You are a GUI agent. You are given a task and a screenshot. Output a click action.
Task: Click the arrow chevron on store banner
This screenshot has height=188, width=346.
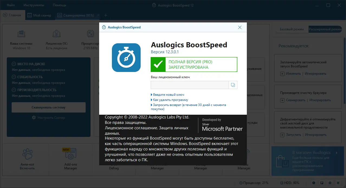336,153
